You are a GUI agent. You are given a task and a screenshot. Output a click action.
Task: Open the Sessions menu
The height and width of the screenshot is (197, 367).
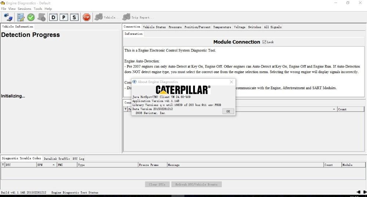tap(24, 9)
